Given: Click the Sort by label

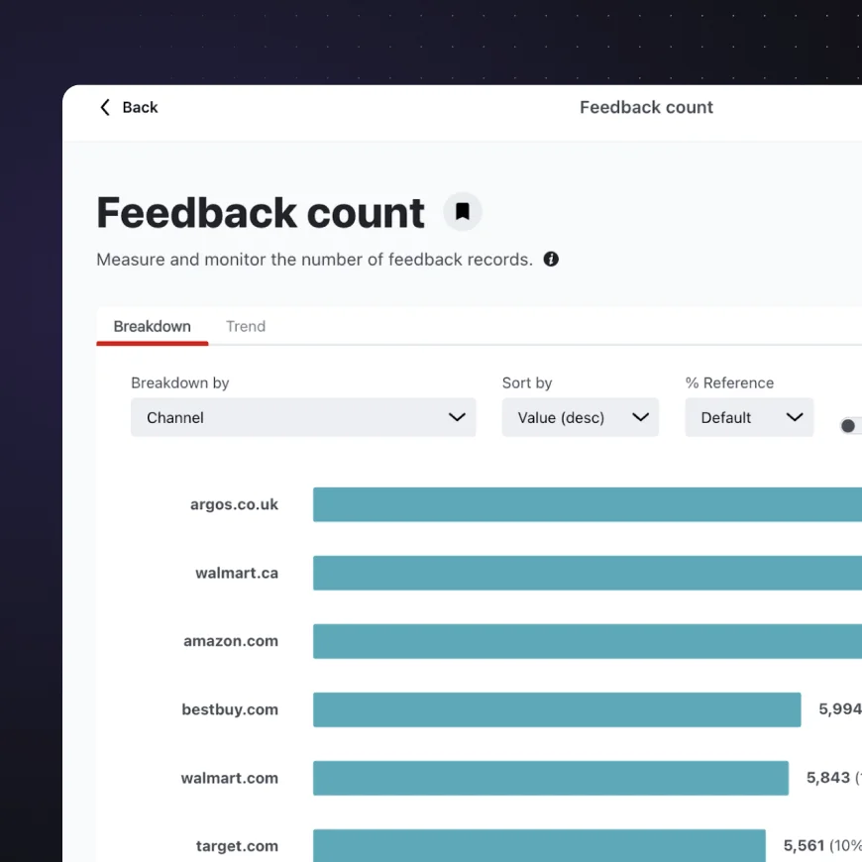Looking at the screenshot, I should 527,382.
